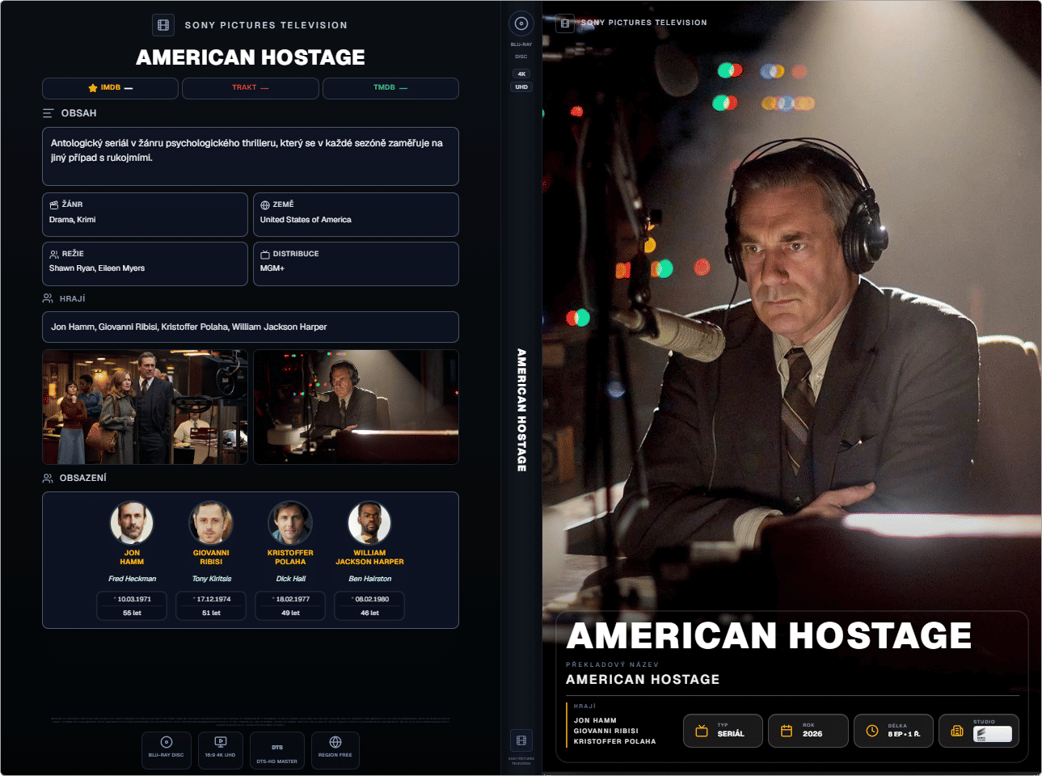Click the Kristoffer Polaha portrait

(x=290, y=523)
